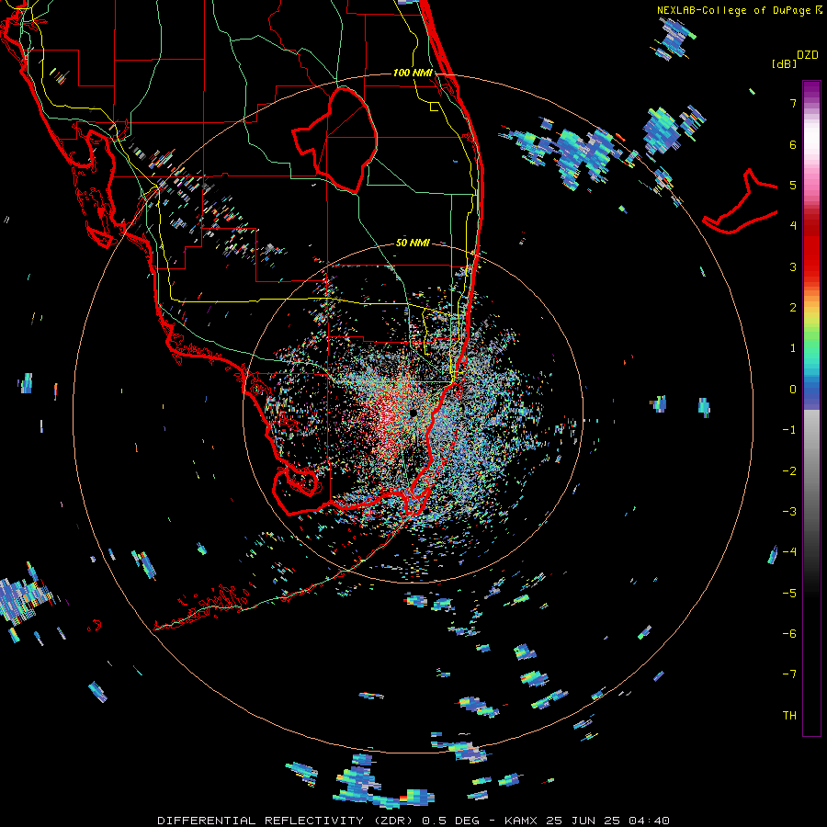
Task: Click the [dB] units label
Action: [785, 63]
